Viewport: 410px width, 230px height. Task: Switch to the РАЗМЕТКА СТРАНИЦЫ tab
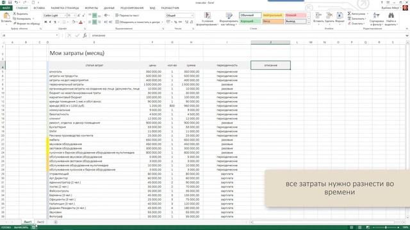click(x=65, y=8)
